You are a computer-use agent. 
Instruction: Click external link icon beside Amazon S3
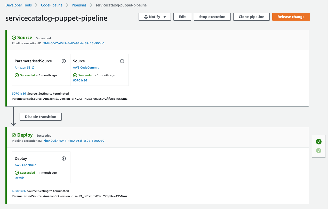[33, 68]
